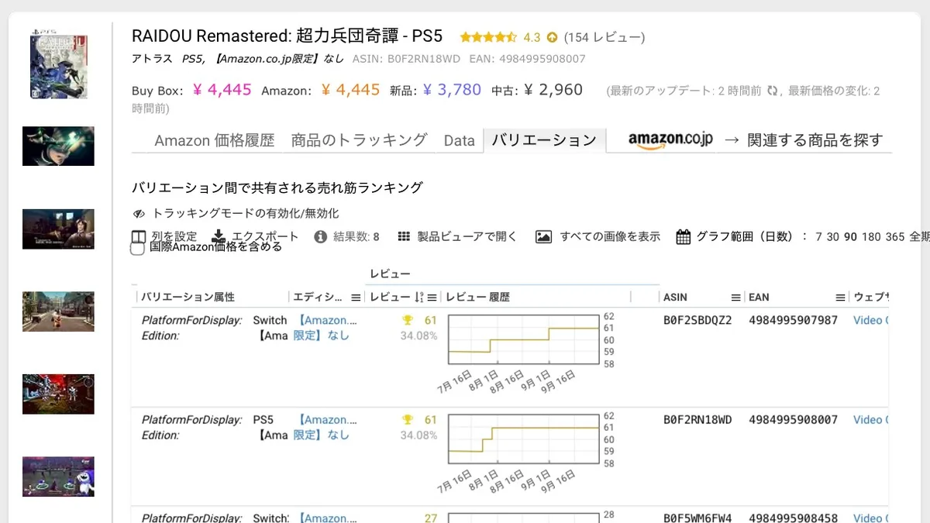Open Video link in PS5 row
930x523 pixels.
870,420
